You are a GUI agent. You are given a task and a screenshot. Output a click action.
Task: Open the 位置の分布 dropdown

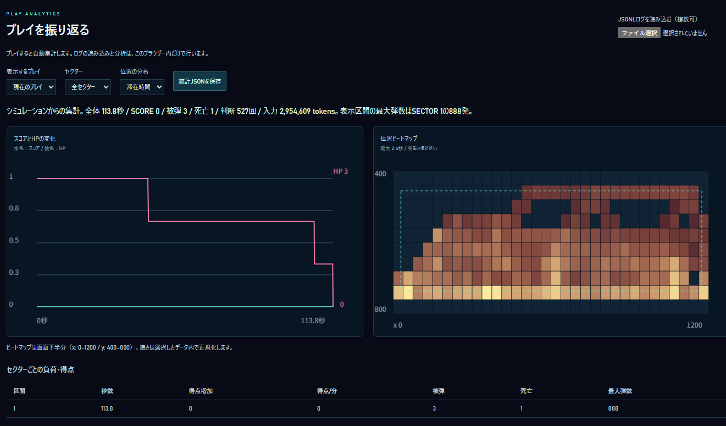(x=142, y=87)
